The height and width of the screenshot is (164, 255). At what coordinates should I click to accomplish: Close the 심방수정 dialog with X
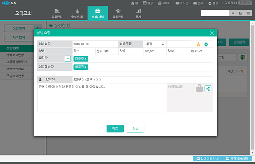coord(212,33)
